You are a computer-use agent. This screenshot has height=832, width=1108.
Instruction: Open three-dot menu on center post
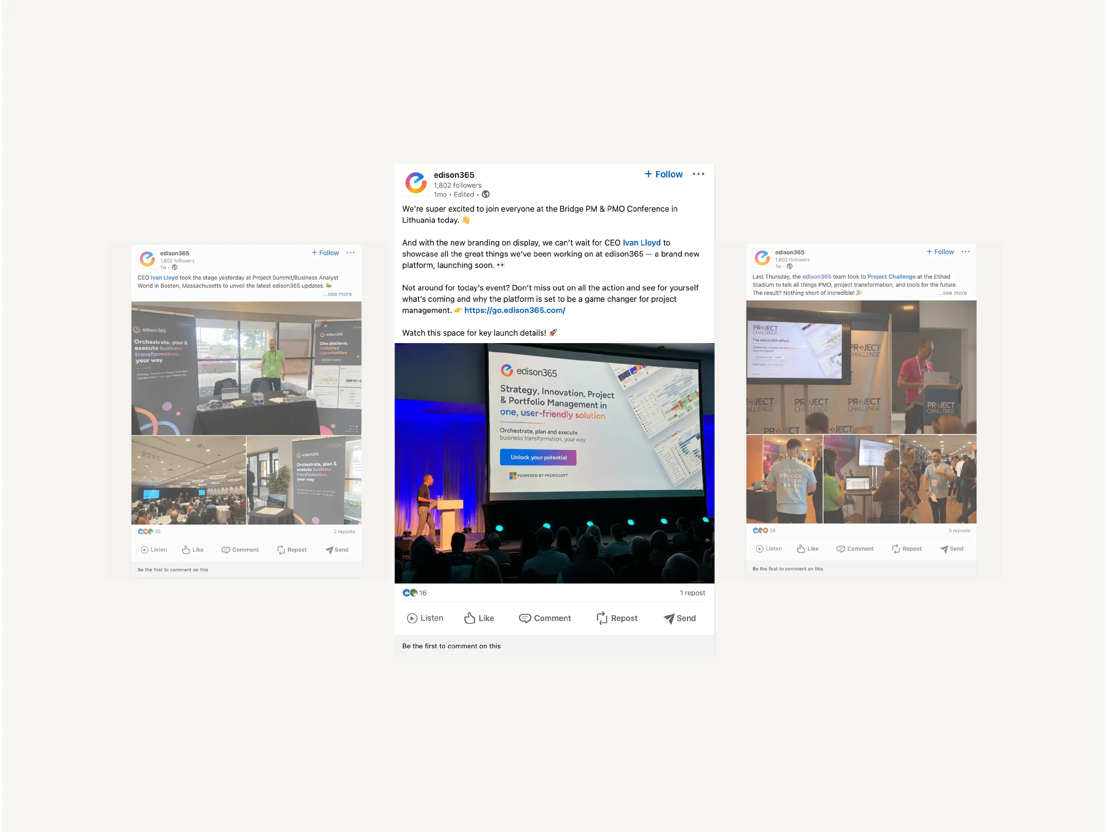pos(698,174)
